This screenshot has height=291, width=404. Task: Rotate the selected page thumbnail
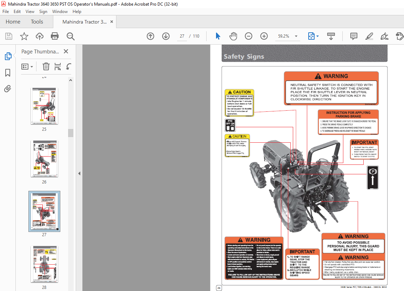pos(68,67)
